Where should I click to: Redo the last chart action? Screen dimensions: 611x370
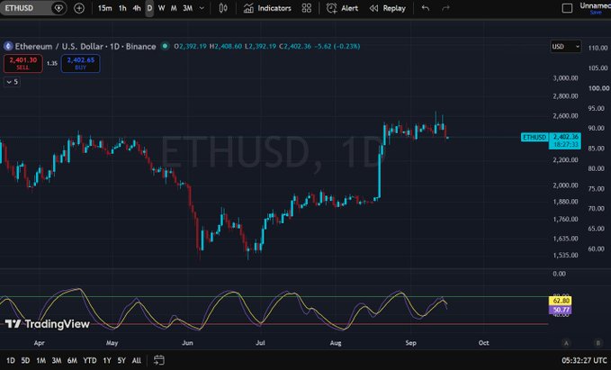click(445, 8)
